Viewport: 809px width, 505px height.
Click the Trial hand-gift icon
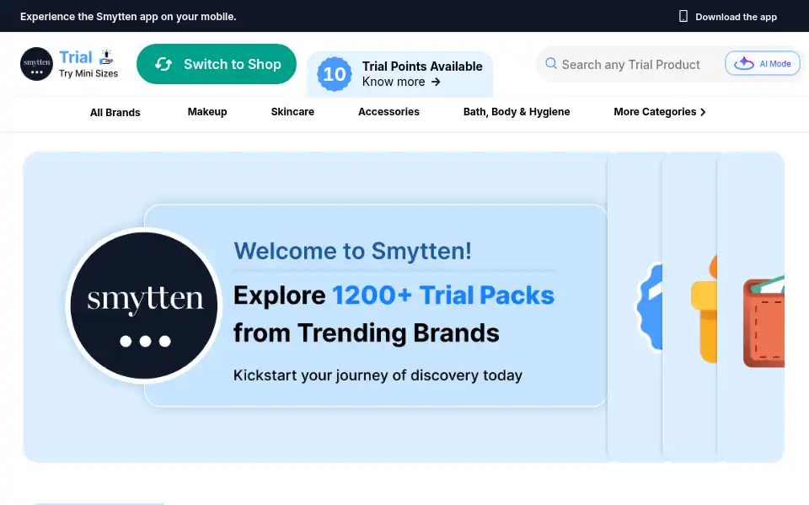pos(106,56)
